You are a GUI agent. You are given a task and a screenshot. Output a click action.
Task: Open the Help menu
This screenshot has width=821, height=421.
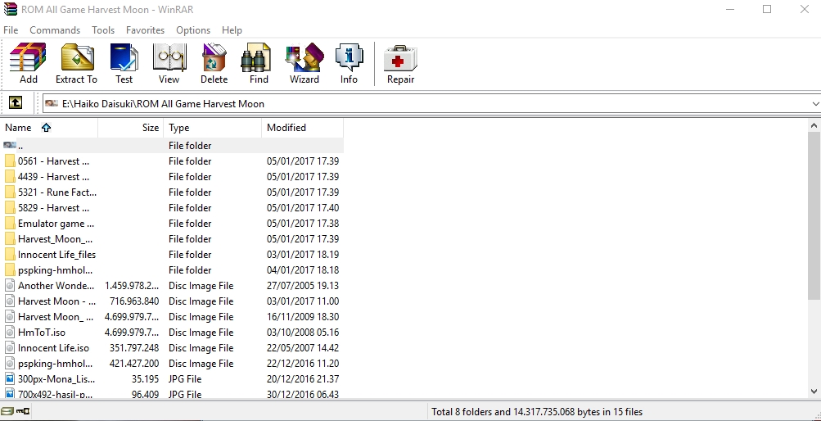pyautogui.click(x=232, y=29)
